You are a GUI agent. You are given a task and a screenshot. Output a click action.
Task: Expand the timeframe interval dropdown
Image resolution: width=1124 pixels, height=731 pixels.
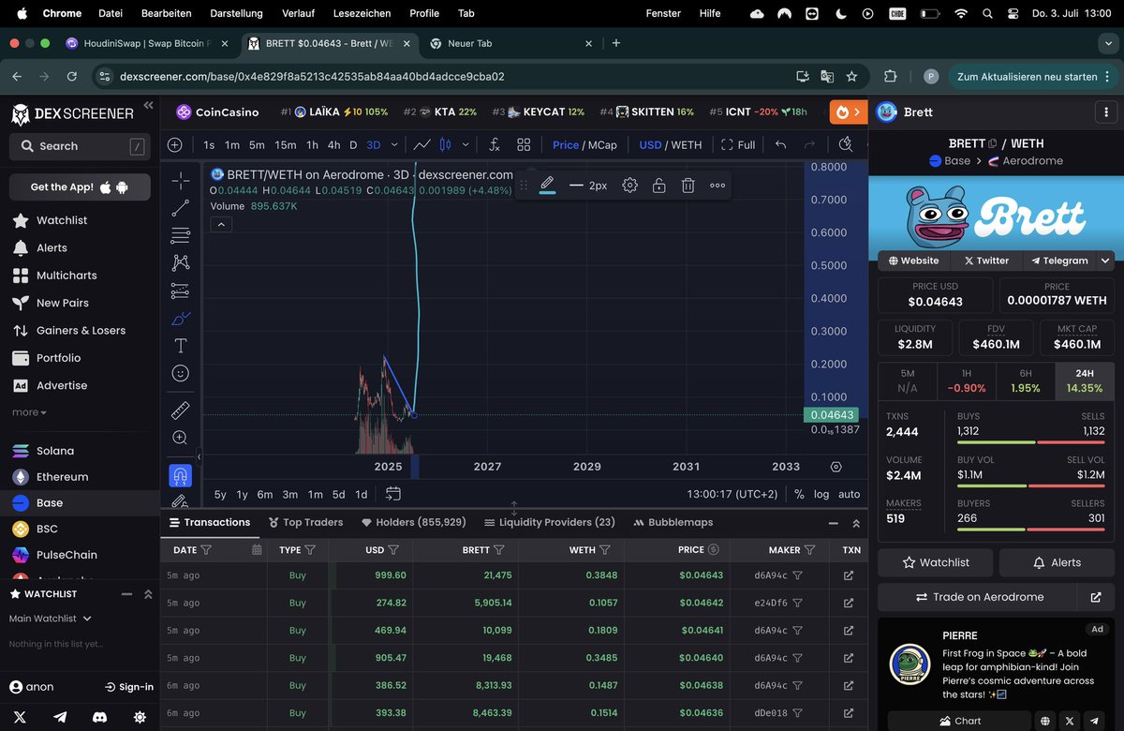point(394,144)
